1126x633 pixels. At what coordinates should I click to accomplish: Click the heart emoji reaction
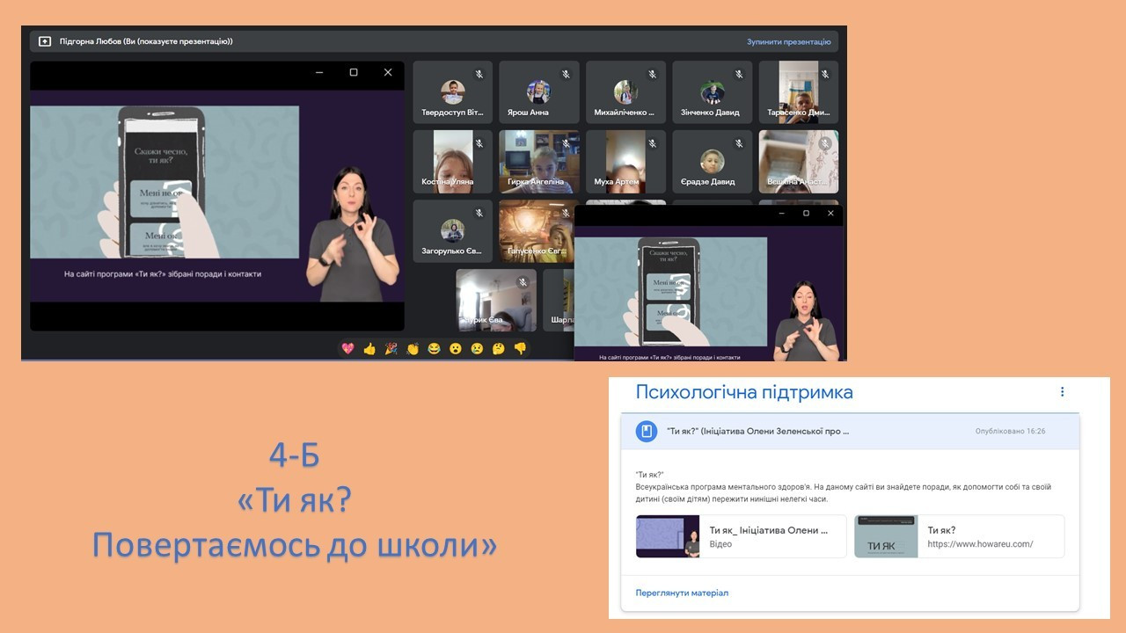pos(347,349)
